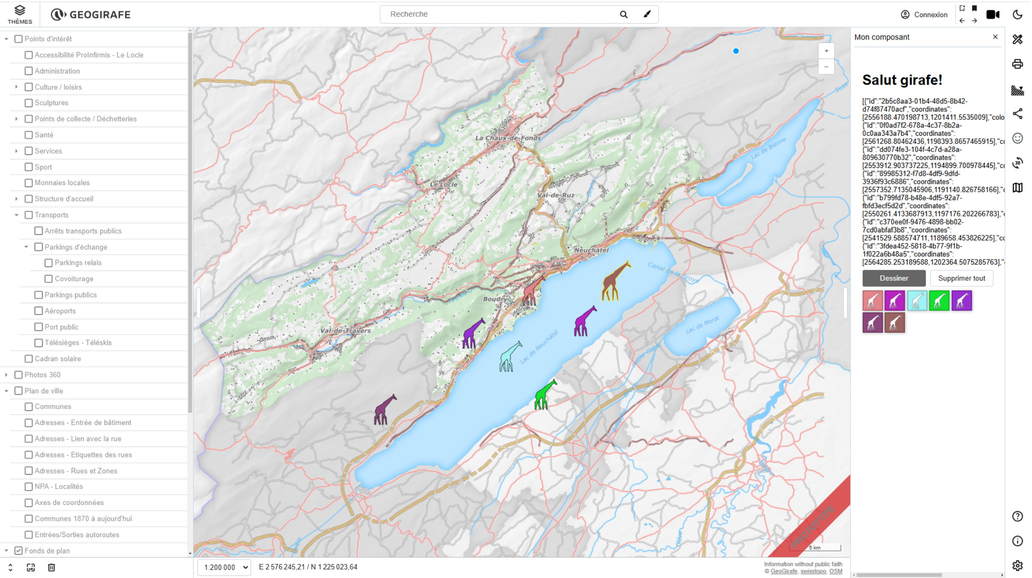
Task: Open the Thèmes panel tab
Action: (x=20, y=13)
